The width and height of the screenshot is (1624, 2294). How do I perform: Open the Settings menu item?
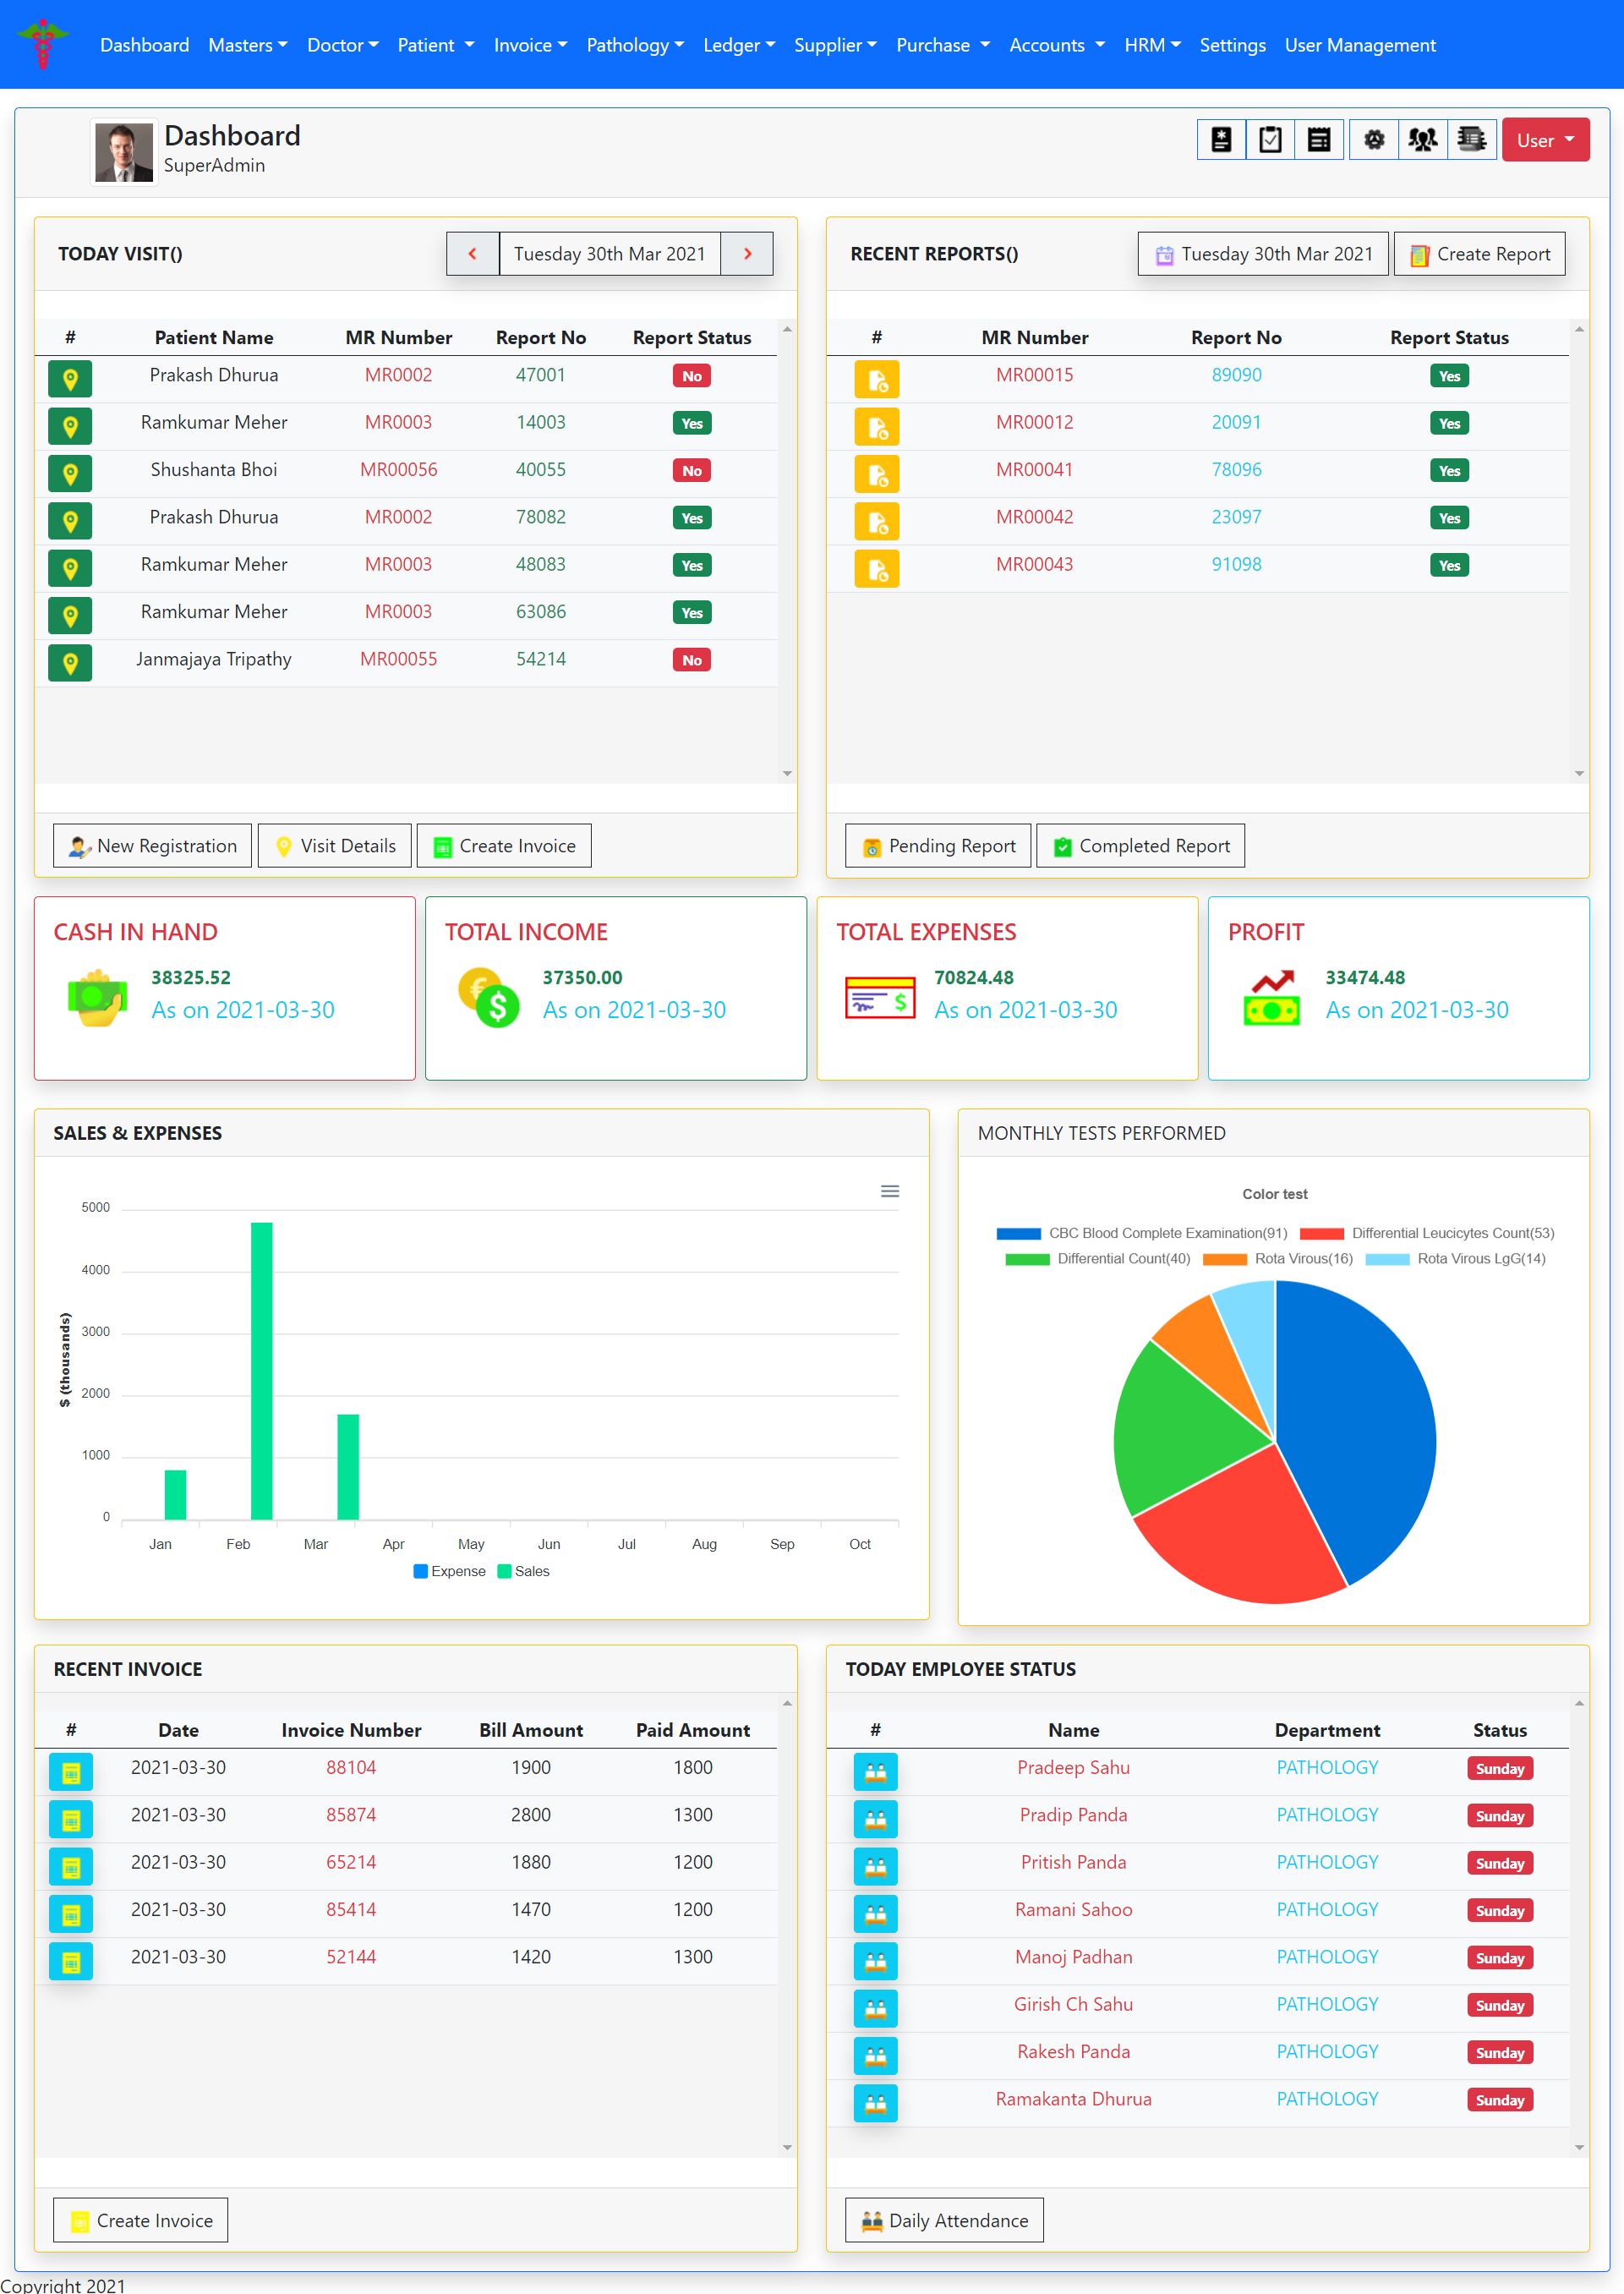click(1232, 45)
